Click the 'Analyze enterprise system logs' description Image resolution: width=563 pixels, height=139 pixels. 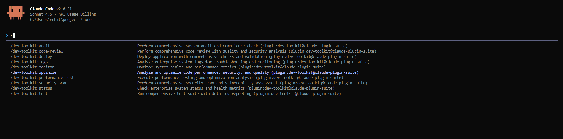tap(253, 62)
